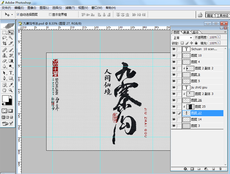Screen dimensions: 230x174
Task: Select the Lasso tool
Action: click(4, 38)
